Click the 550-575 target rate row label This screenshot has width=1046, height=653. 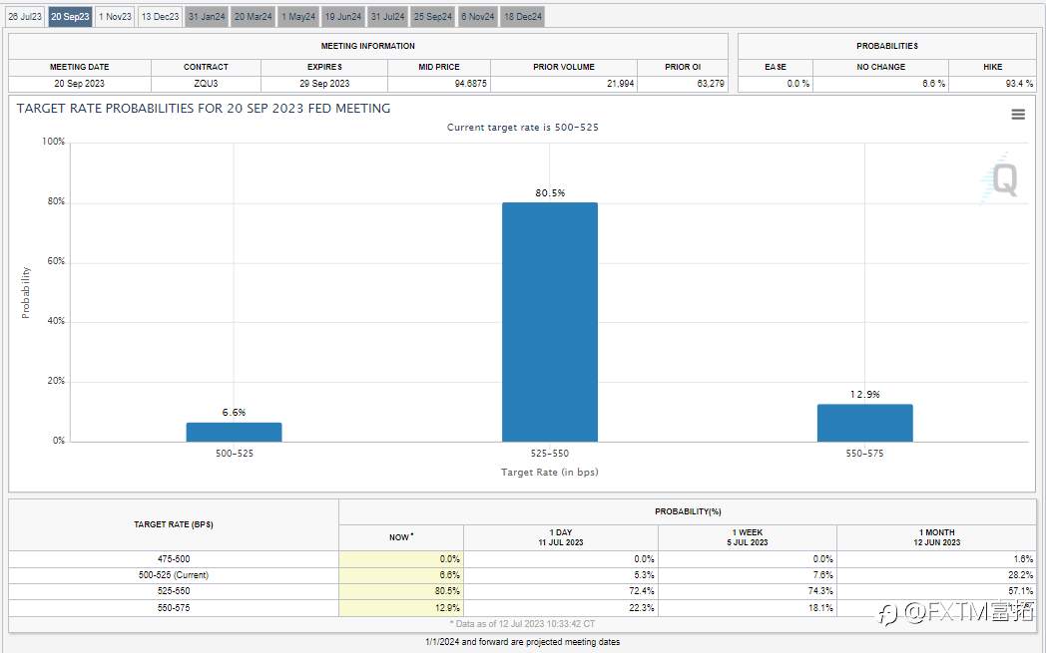click(x=174, y=608)
